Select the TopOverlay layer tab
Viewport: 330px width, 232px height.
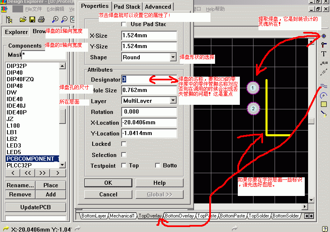tap(150, 216)
